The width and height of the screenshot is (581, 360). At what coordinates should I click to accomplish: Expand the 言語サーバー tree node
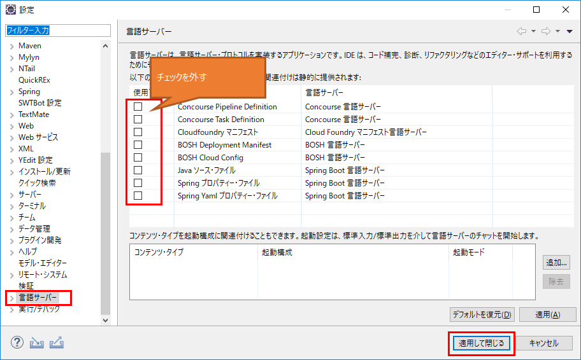[12, 298]
